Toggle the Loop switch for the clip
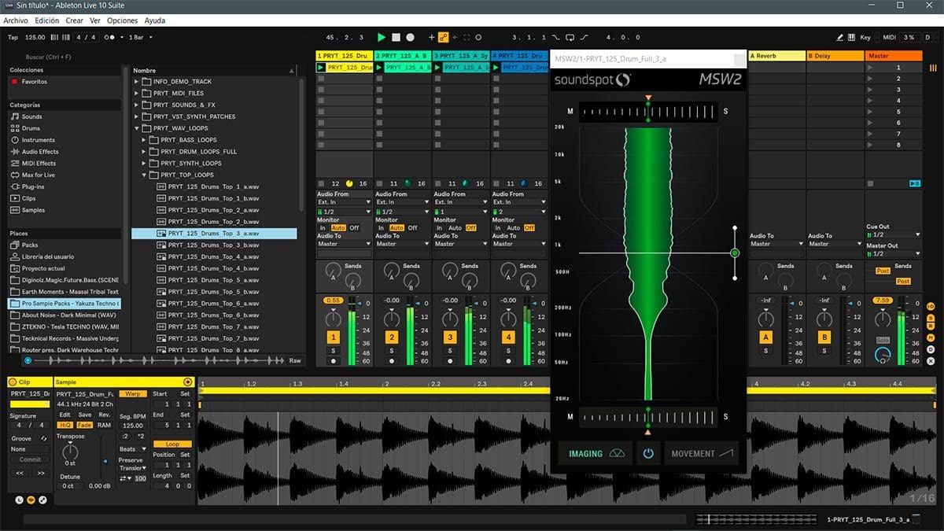This screenshot has width=944, height=531. click(172, 444)
